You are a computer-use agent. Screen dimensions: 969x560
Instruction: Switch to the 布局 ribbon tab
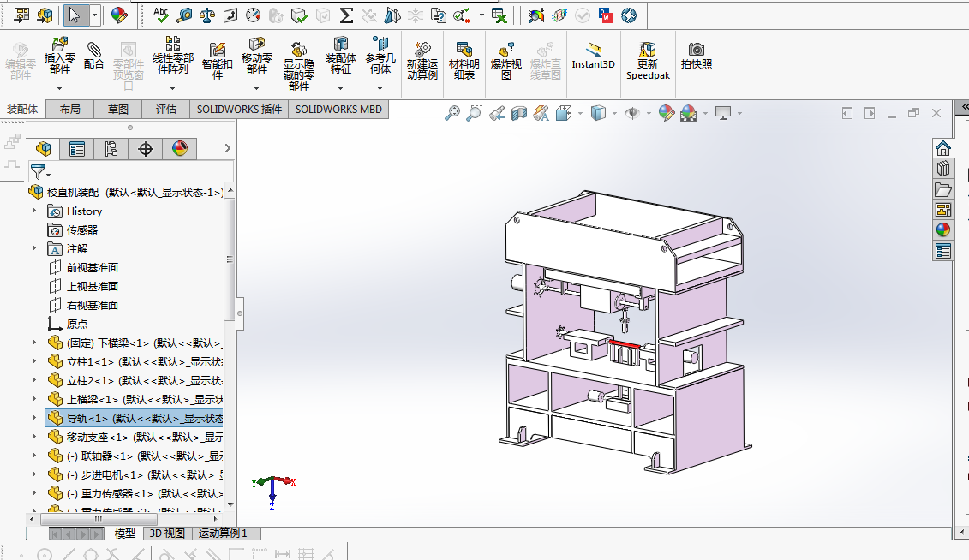tap(70, 110)
